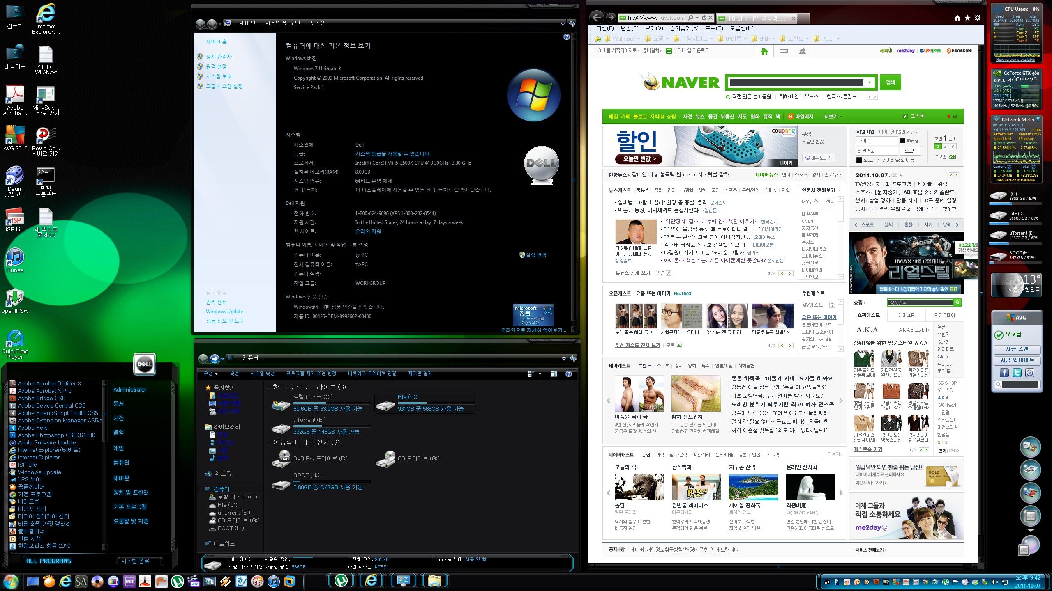Click the AVG gadget Facebook icon

[x=1004, y=373]
